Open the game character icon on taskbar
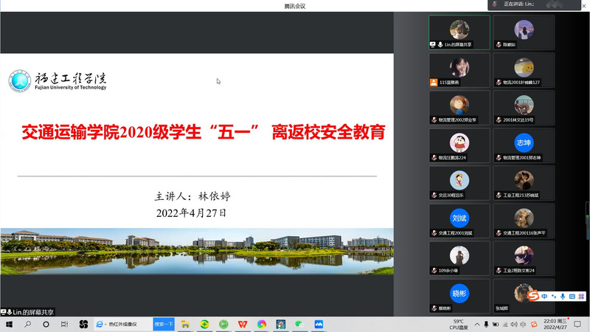The width and height of the screenshot is (590, 332). [x=281, y=324]
